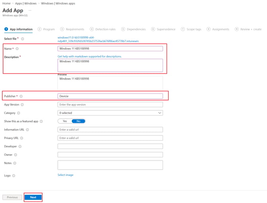This screenshot has width=267, height=203.
Task: Click info icon next to Privacy URL
Action: [x=22, y=138]
